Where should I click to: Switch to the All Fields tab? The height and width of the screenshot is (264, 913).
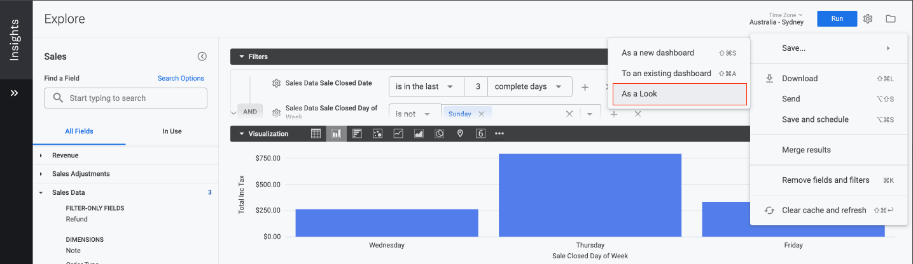tap(79, 131)
